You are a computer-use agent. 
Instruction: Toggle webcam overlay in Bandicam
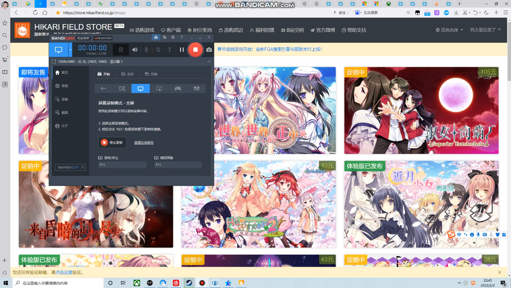click(121, 50)
